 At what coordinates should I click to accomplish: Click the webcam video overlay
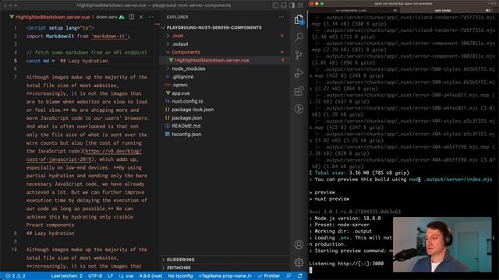(x=442, y=244)
